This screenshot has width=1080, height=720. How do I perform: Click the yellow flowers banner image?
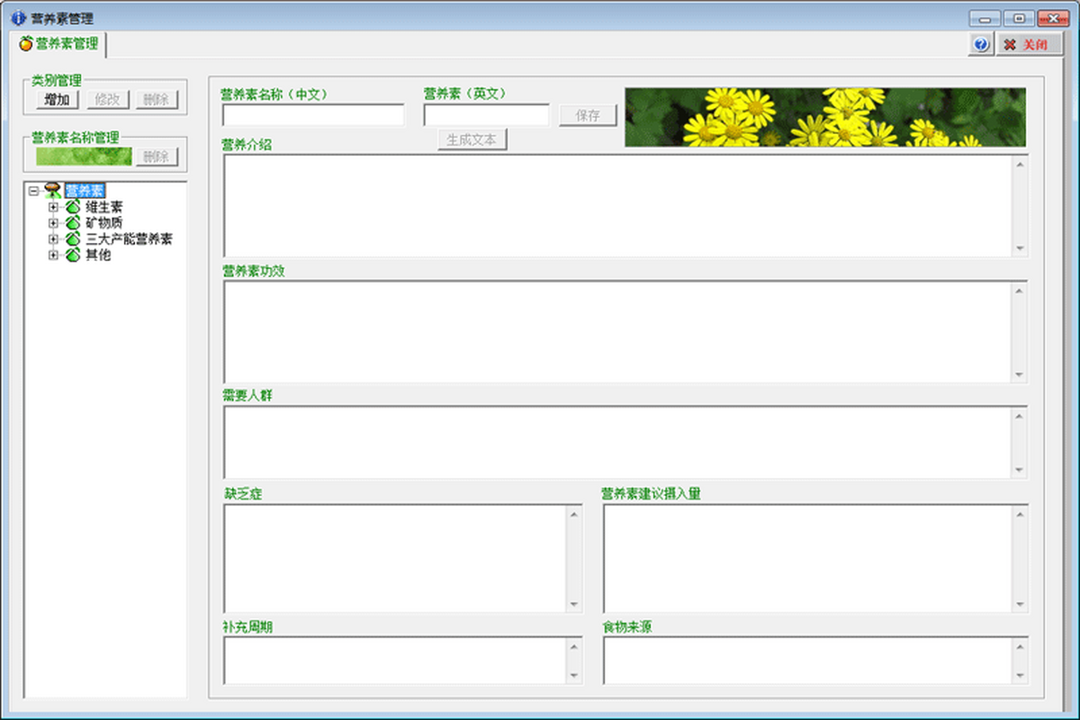click(825, 117)
